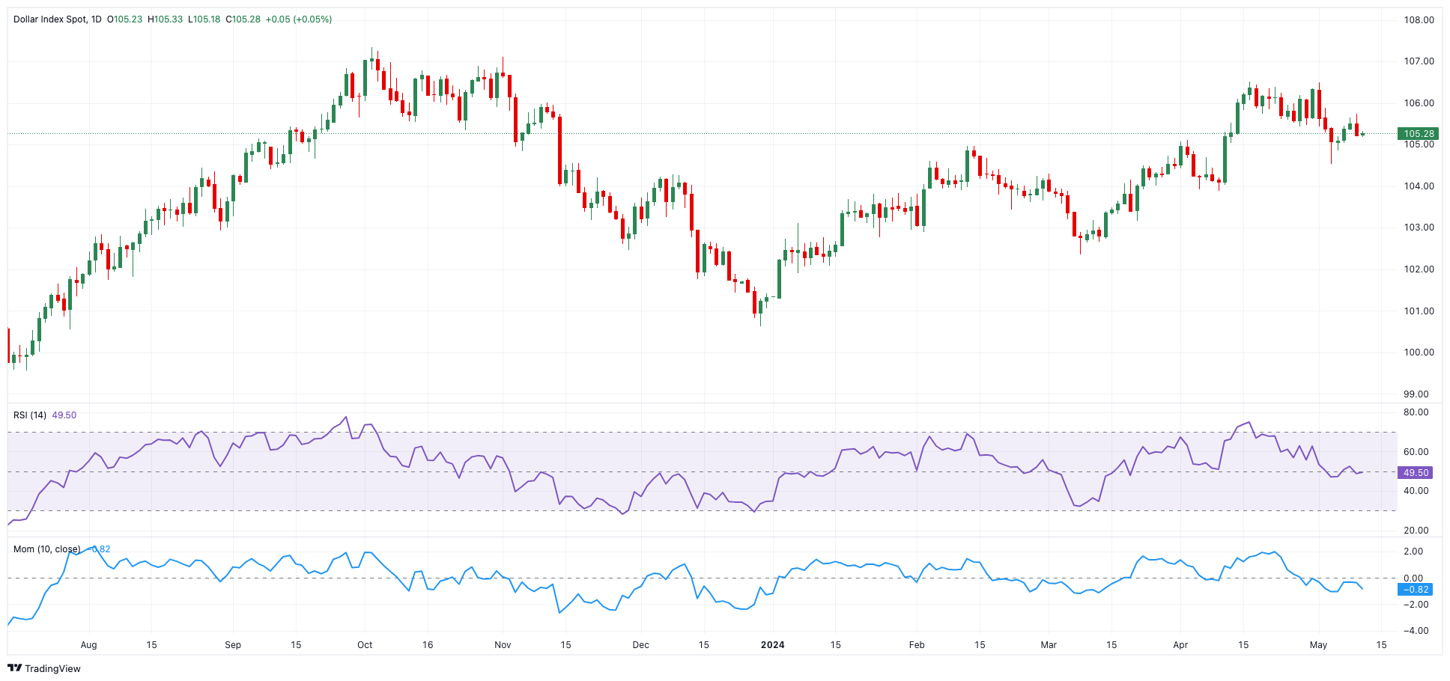Click the Feb label on time axis
The image size is (1450, 681).
pos(917,645)
